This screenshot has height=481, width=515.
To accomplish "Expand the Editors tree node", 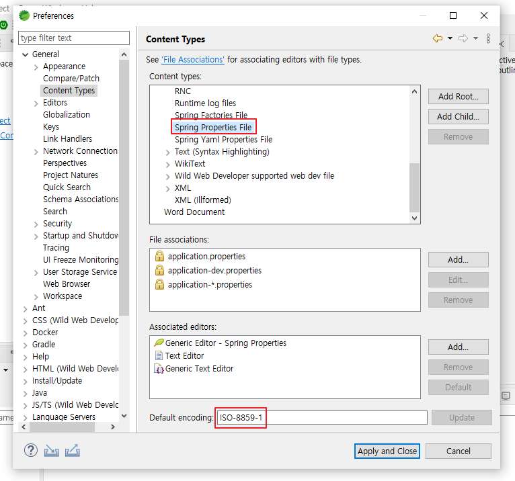I will (36, 103).
